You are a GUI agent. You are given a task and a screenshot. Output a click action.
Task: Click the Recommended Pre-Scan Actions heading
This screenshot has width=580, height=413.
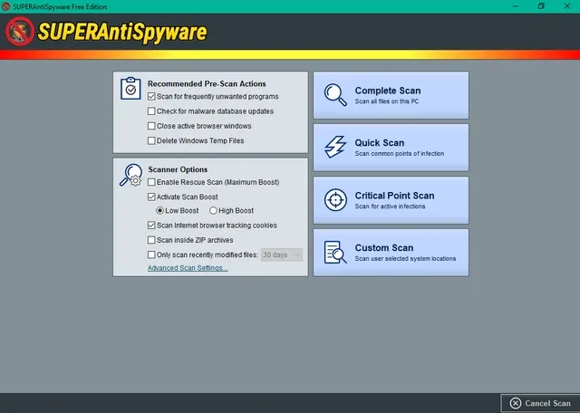[207, 84]
